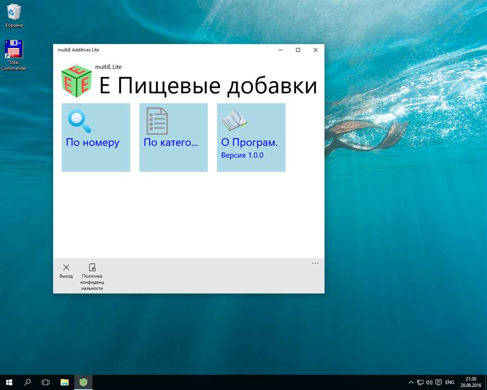
Task: Open Task View on taskbar
Action: pyautogui.click(x=46, y=382)
